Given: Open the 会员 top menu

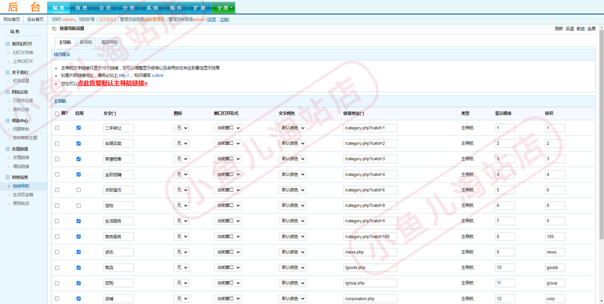Looking at the screenshot, I should (105, 8).
